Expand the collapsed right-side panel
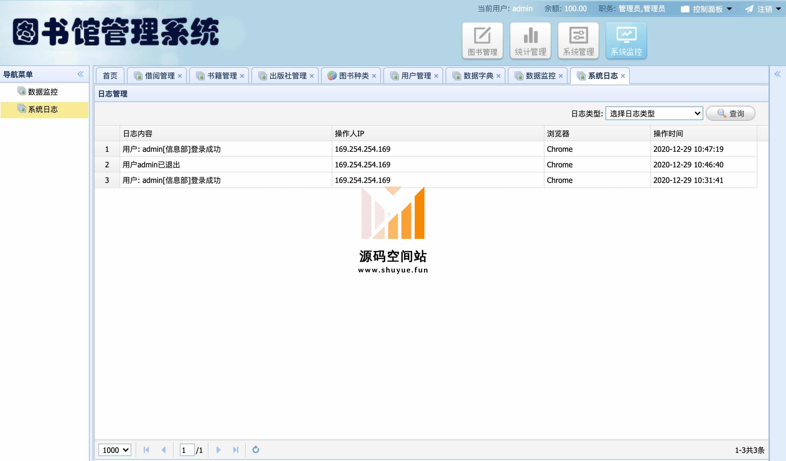Screen dimensions: 786x461 [778, 74]
